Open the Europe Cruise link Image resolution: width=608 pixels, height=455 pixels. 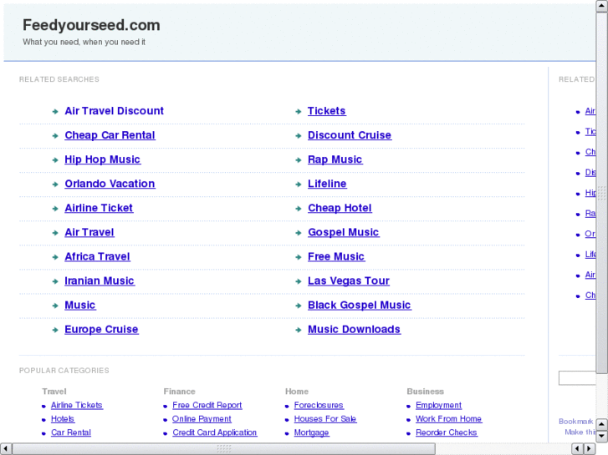(101, 330)
